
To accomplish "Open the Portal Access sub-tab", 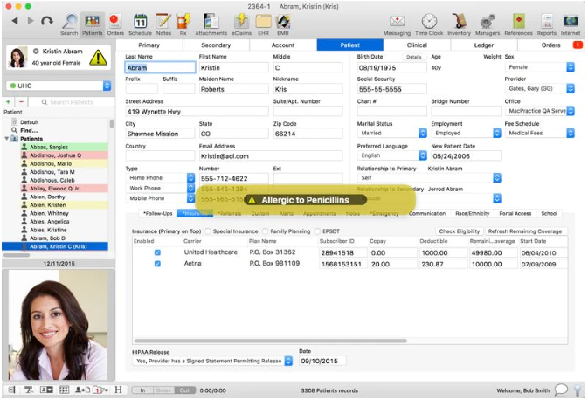I will 515,213.
